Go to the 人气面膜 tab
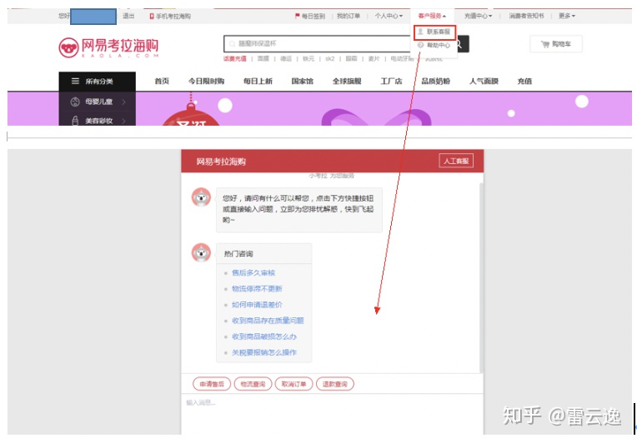This screenshot has height=443, width=637. (x=484, y=81)
